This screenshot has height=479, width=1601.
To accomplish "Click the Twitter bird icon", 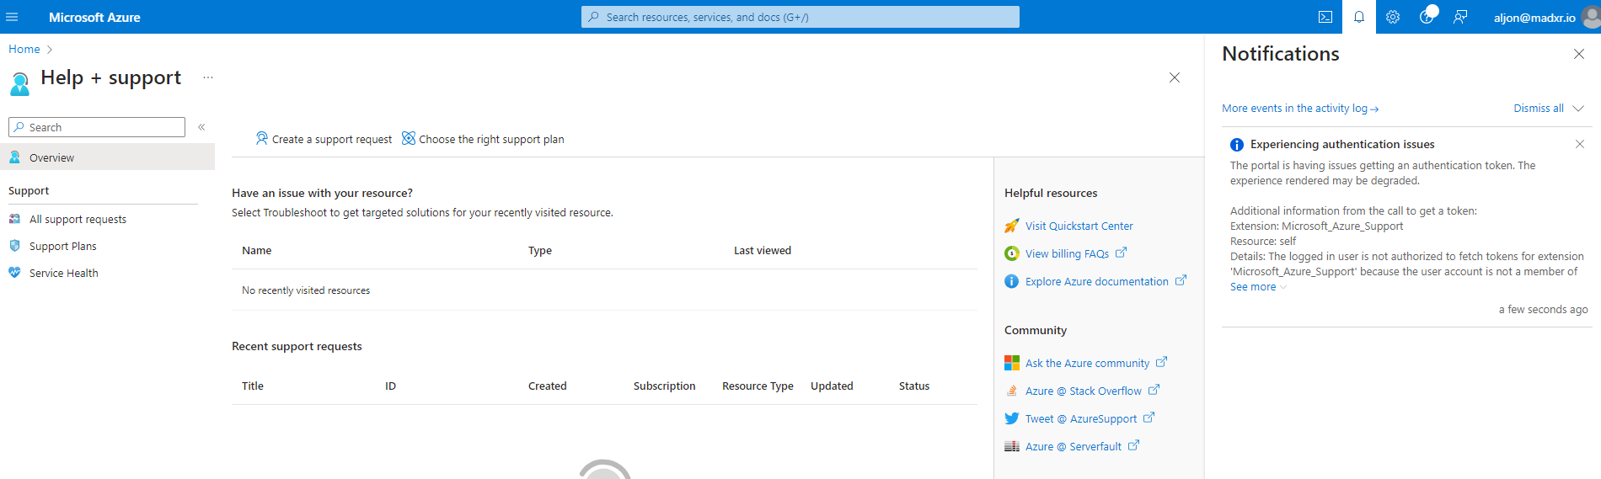I will point(1012,418).
